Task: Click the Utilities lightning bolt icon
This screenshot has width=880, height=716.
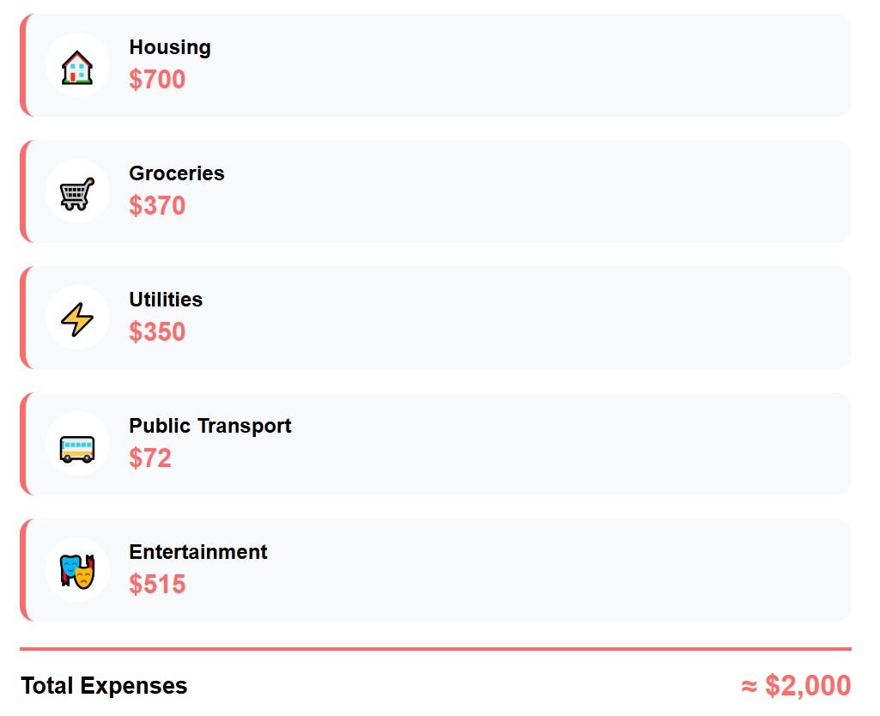Action: point(77,319)
